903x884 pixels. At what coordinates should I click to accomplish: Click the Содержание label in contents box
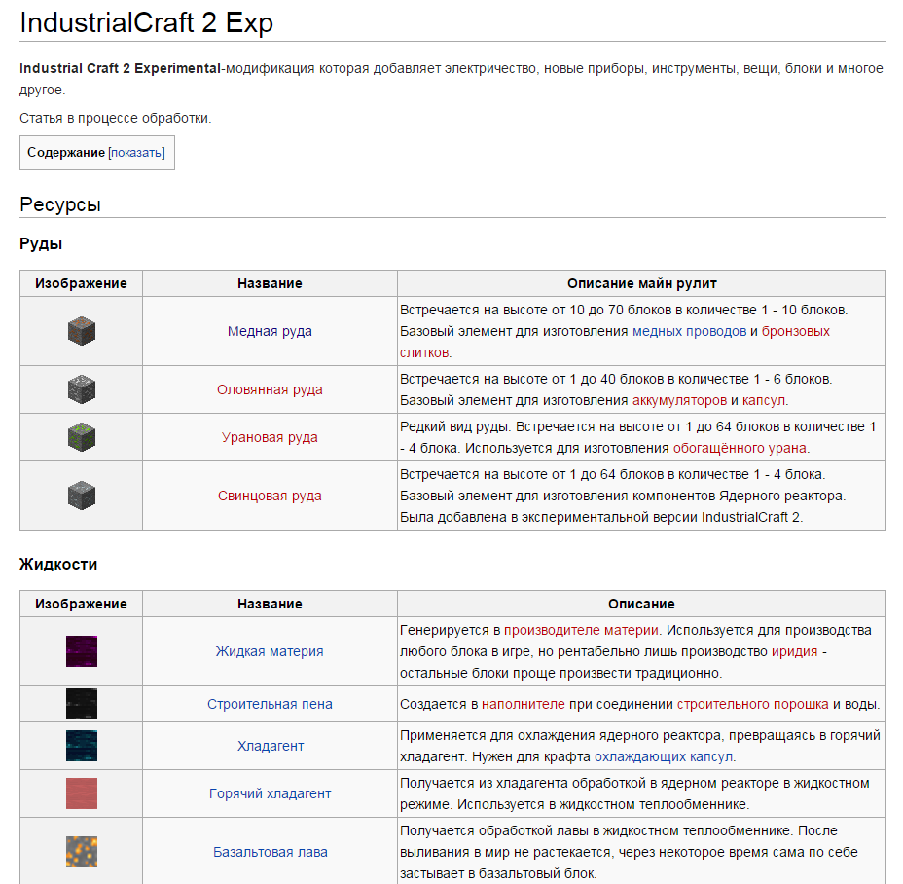pos(65,152)
